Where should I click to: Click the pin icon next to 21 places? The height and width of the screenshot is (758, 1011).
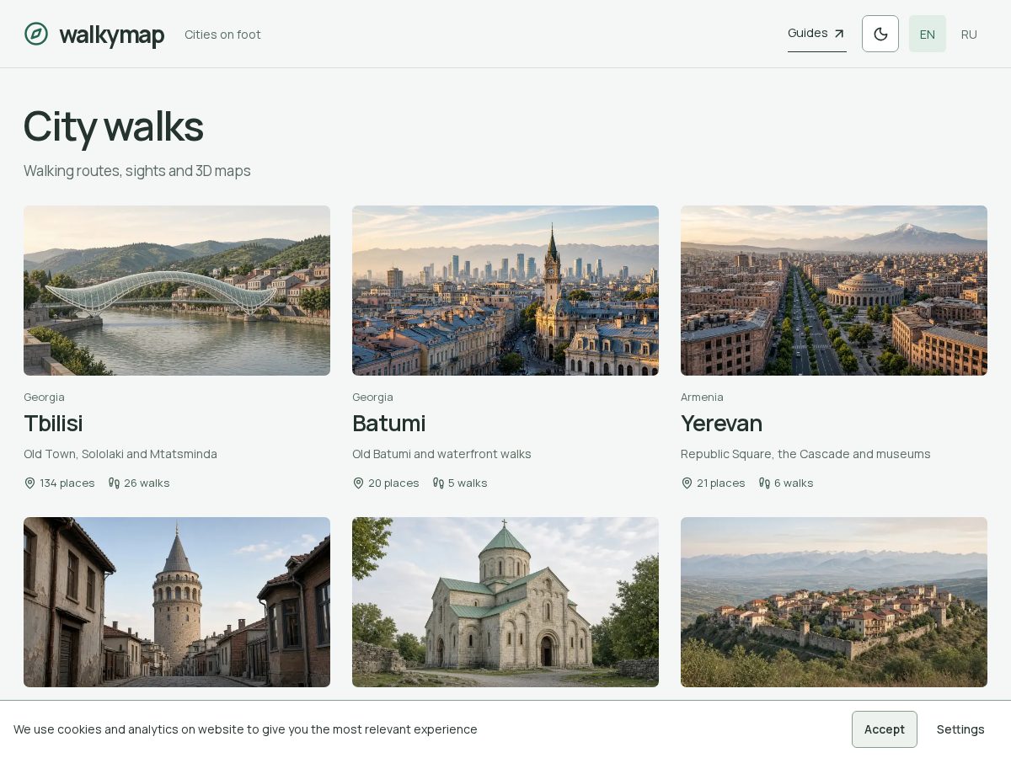point(687,483)
